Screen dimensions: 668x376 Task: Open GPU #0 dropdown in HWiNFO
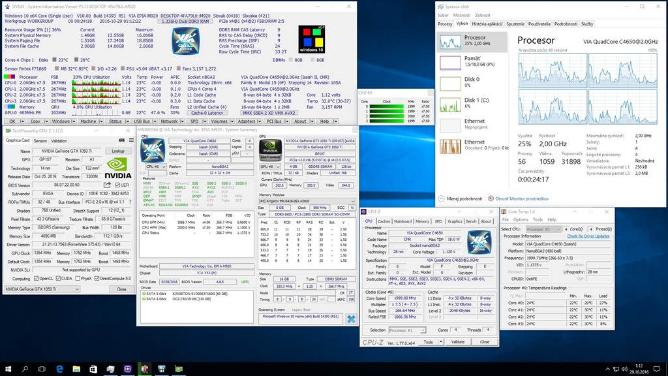coord(270,166)
